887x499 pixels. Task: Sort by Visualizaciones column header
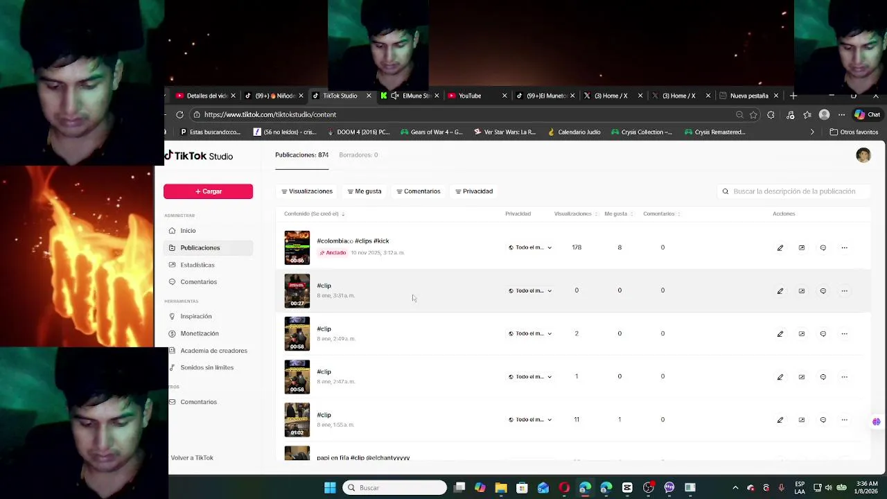(575, 213)
